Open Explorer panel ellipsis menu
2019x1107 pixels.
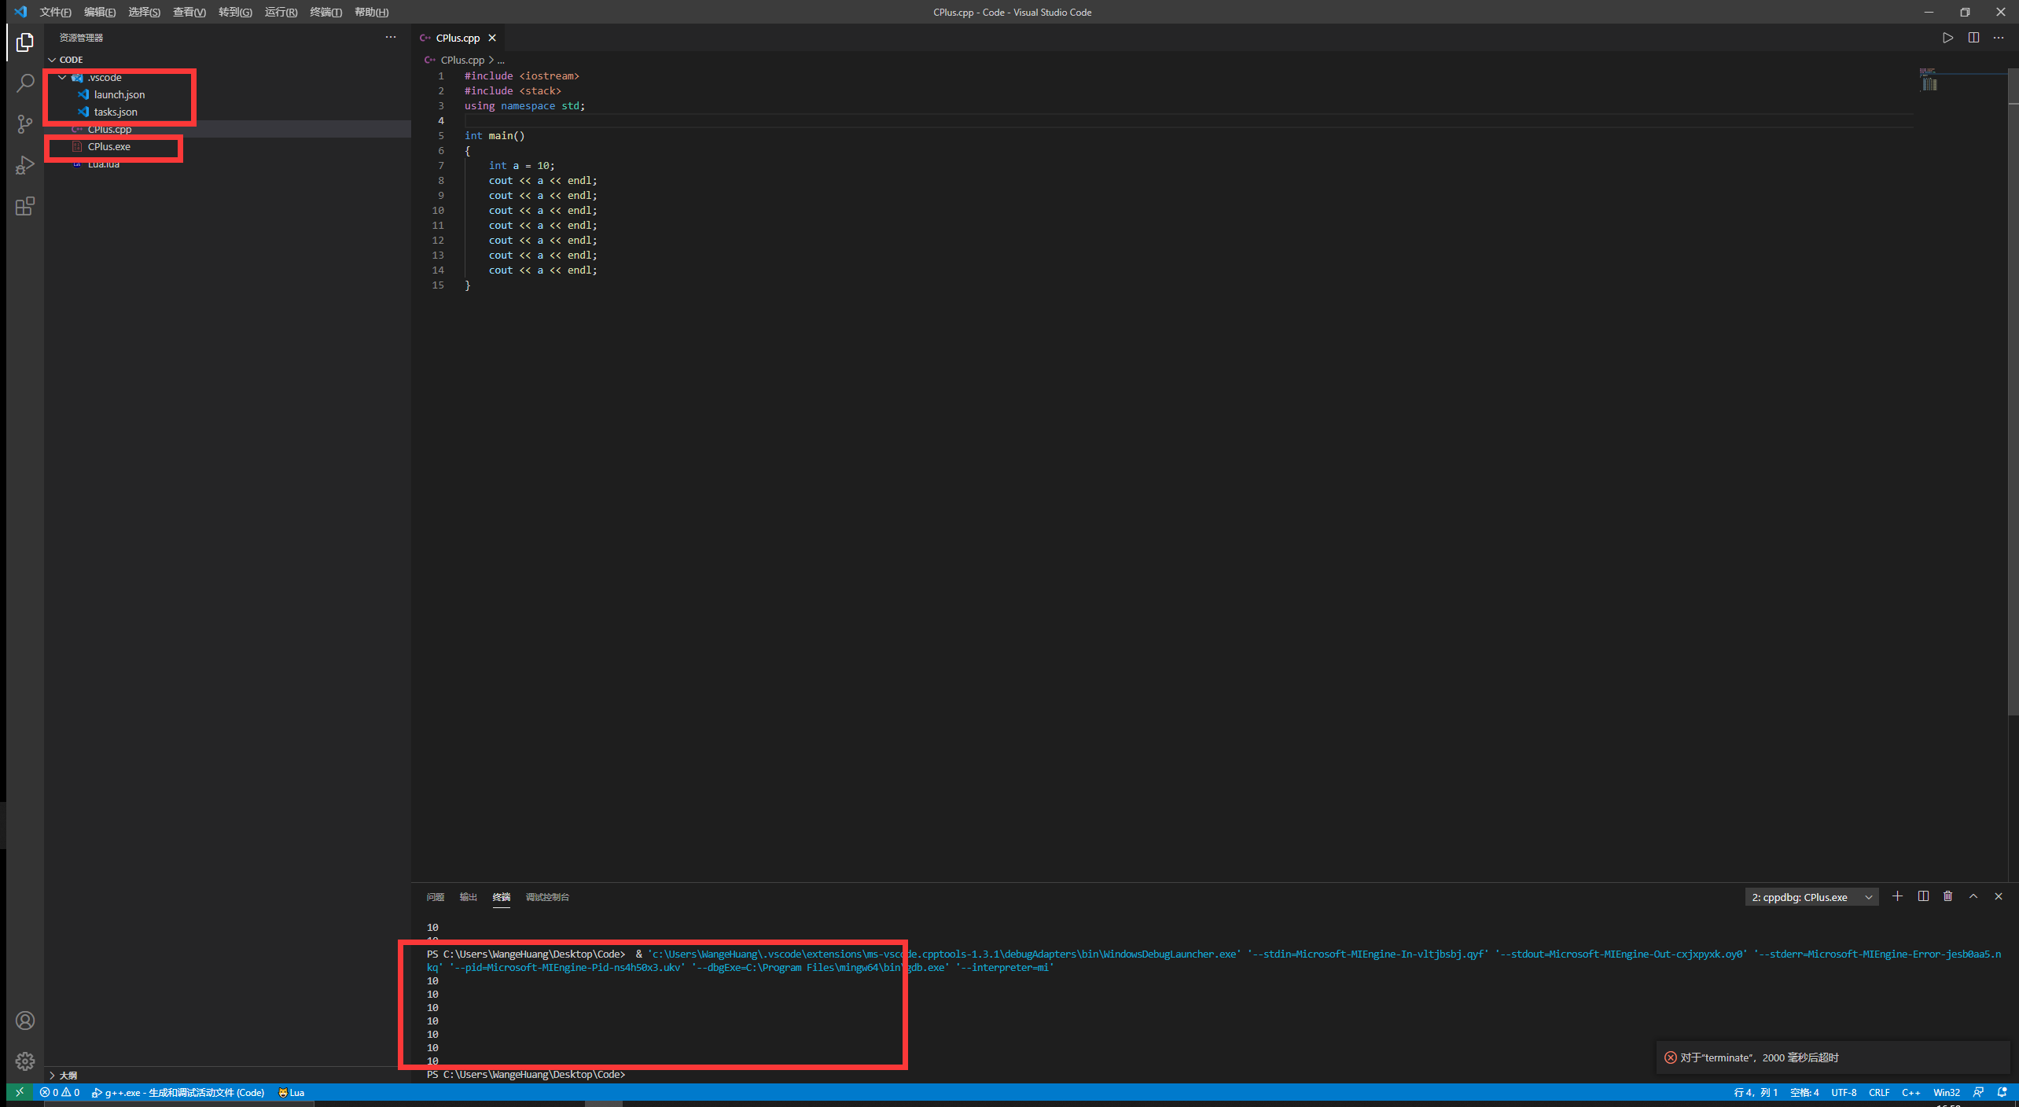[391, 37]
